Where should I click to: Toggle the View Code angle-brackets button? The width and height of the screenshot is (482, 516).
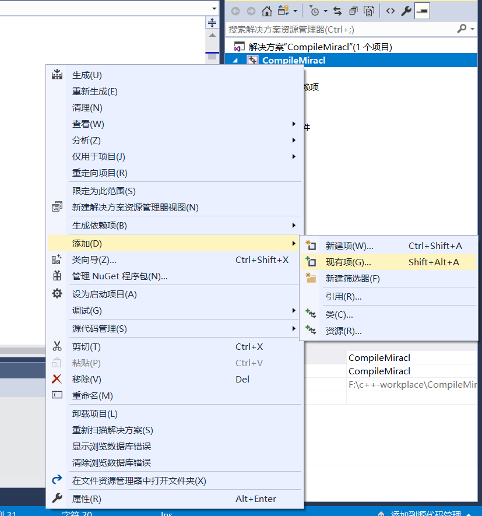click(x=389, y=10)
